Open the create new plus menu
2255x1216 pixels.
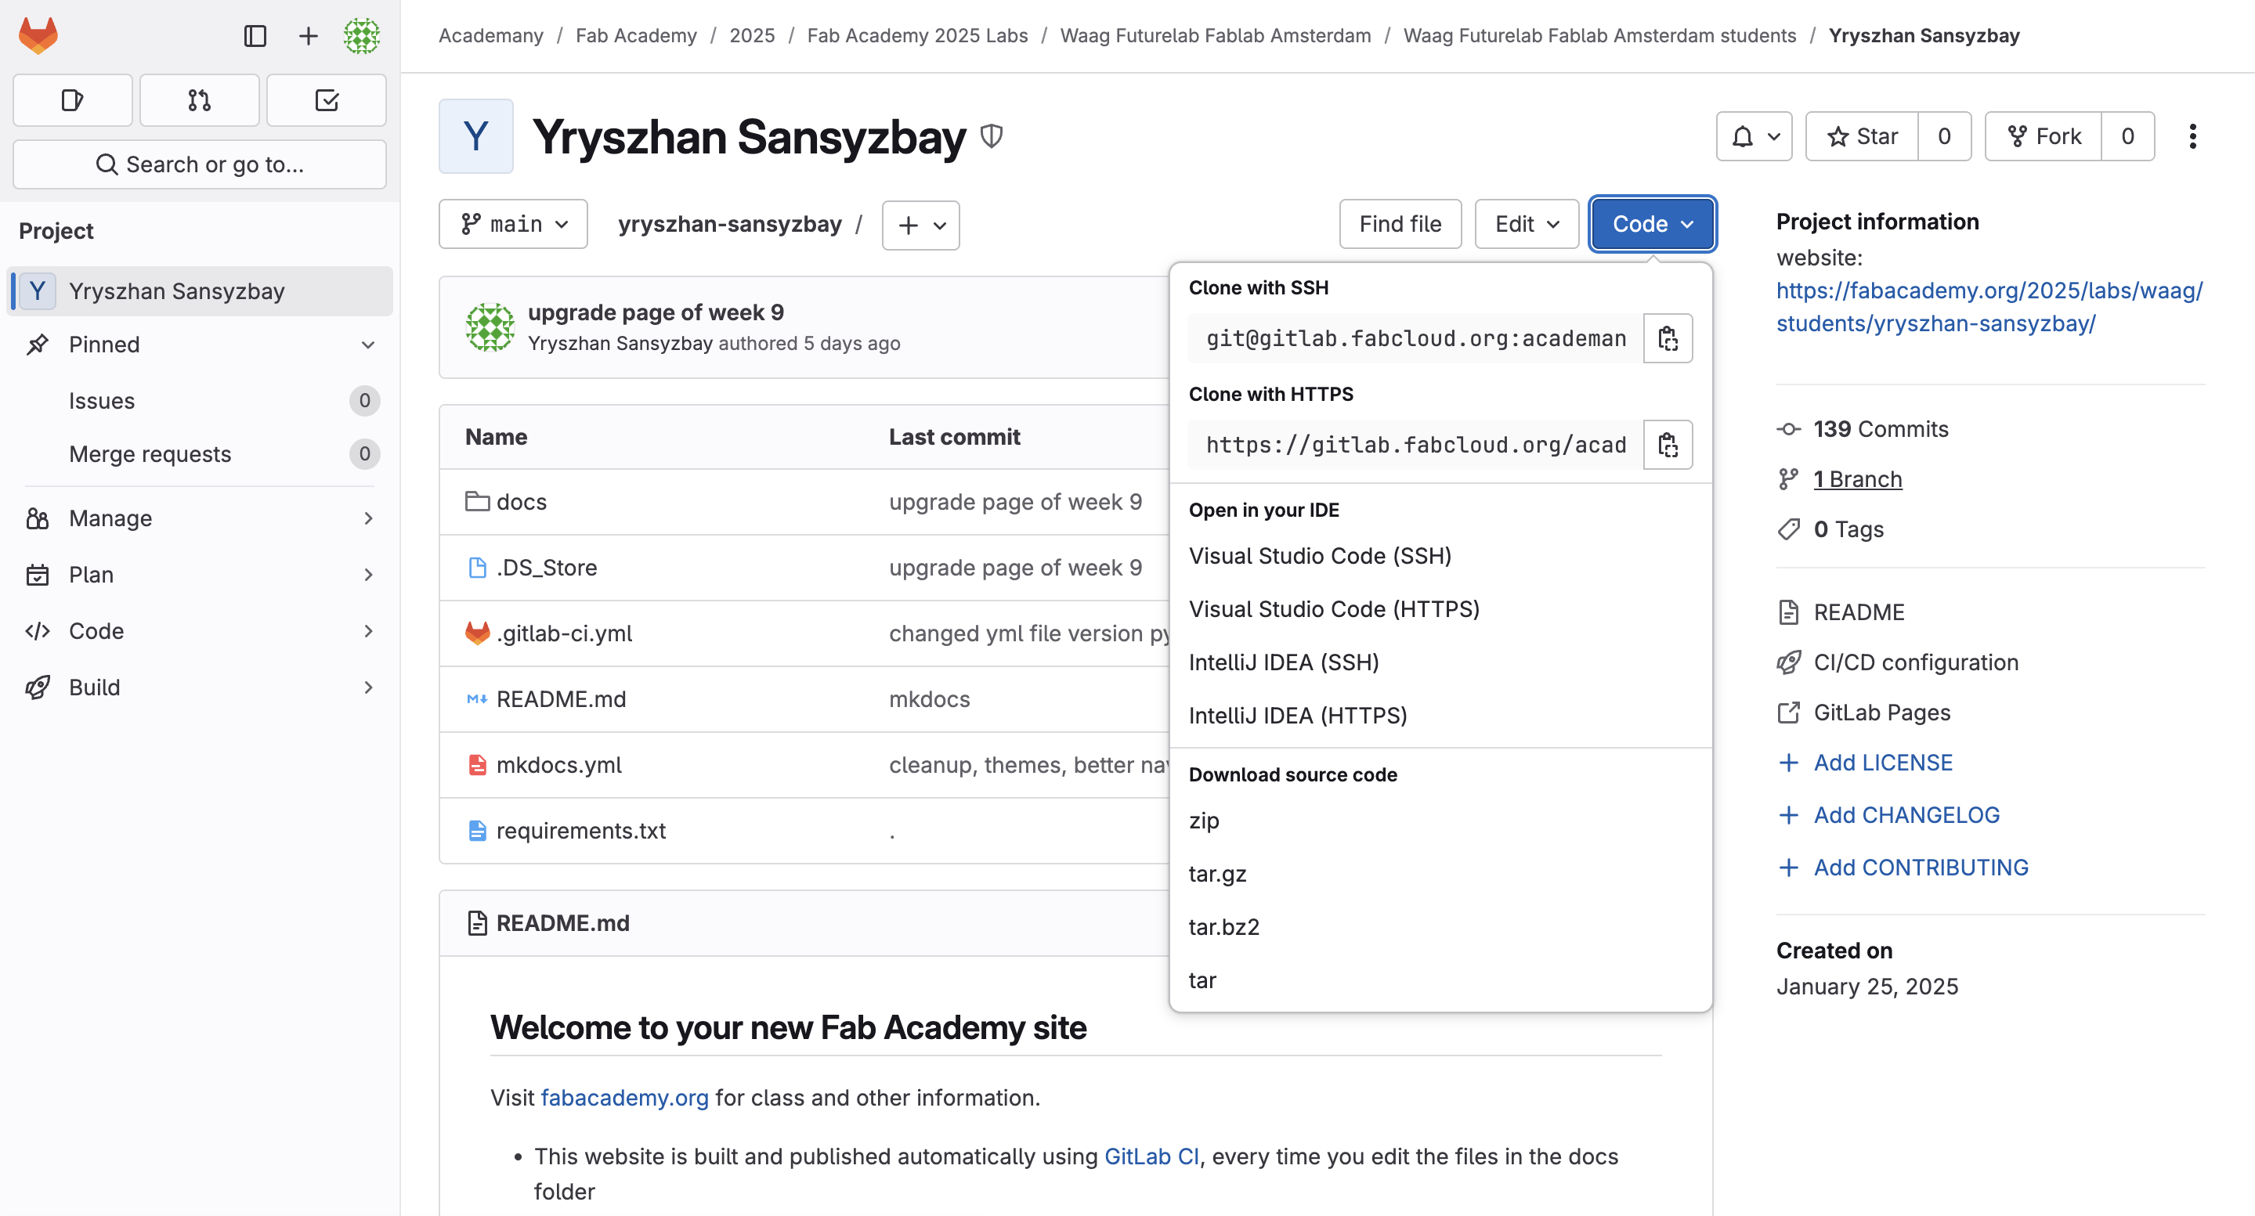click(308, 36)
